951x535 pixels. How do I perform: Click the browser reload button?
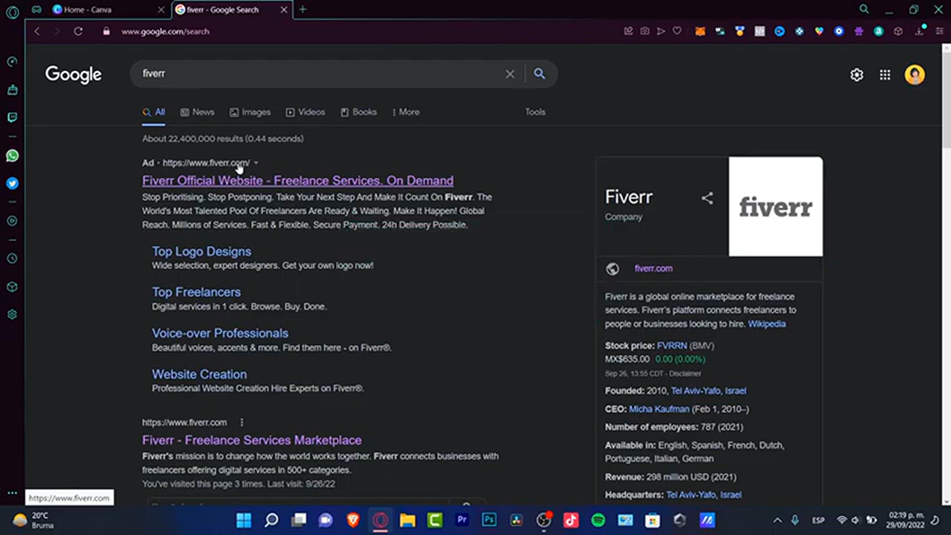tap(78, 31)
